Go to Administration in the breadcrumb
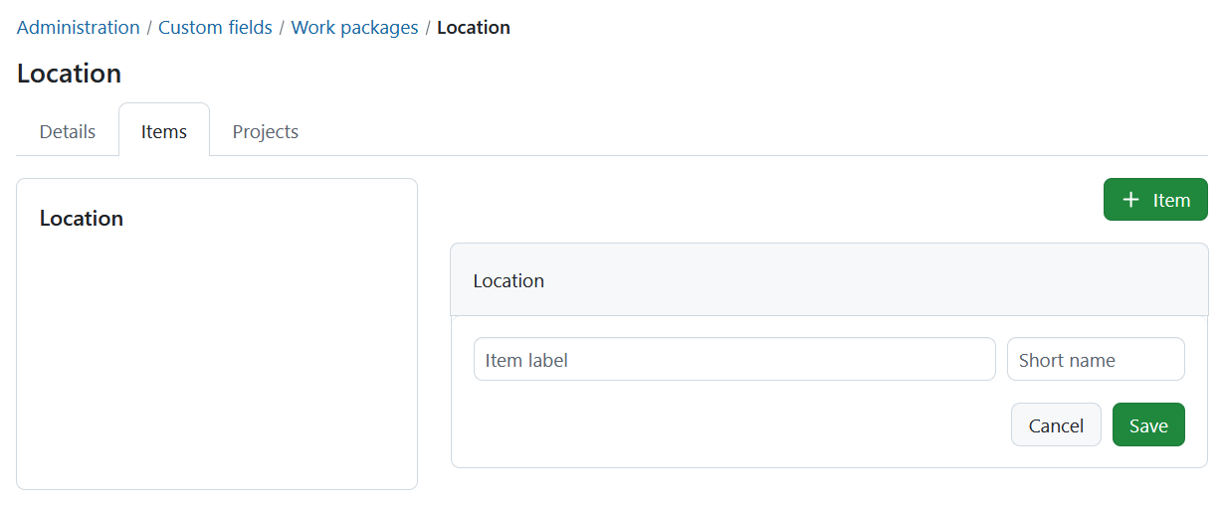Screen dimensions: 1225x505 (79, 28)
